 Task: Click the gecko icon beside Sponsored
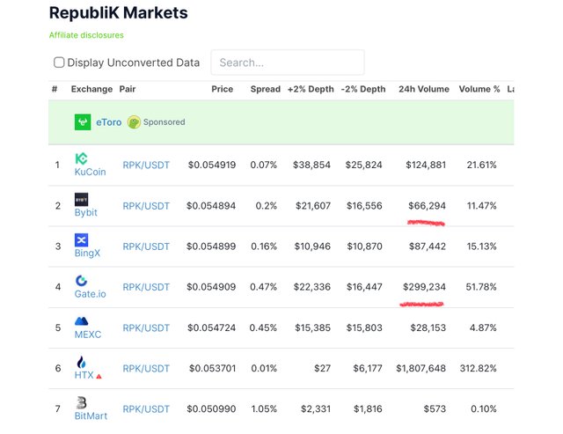coord(134,122)
